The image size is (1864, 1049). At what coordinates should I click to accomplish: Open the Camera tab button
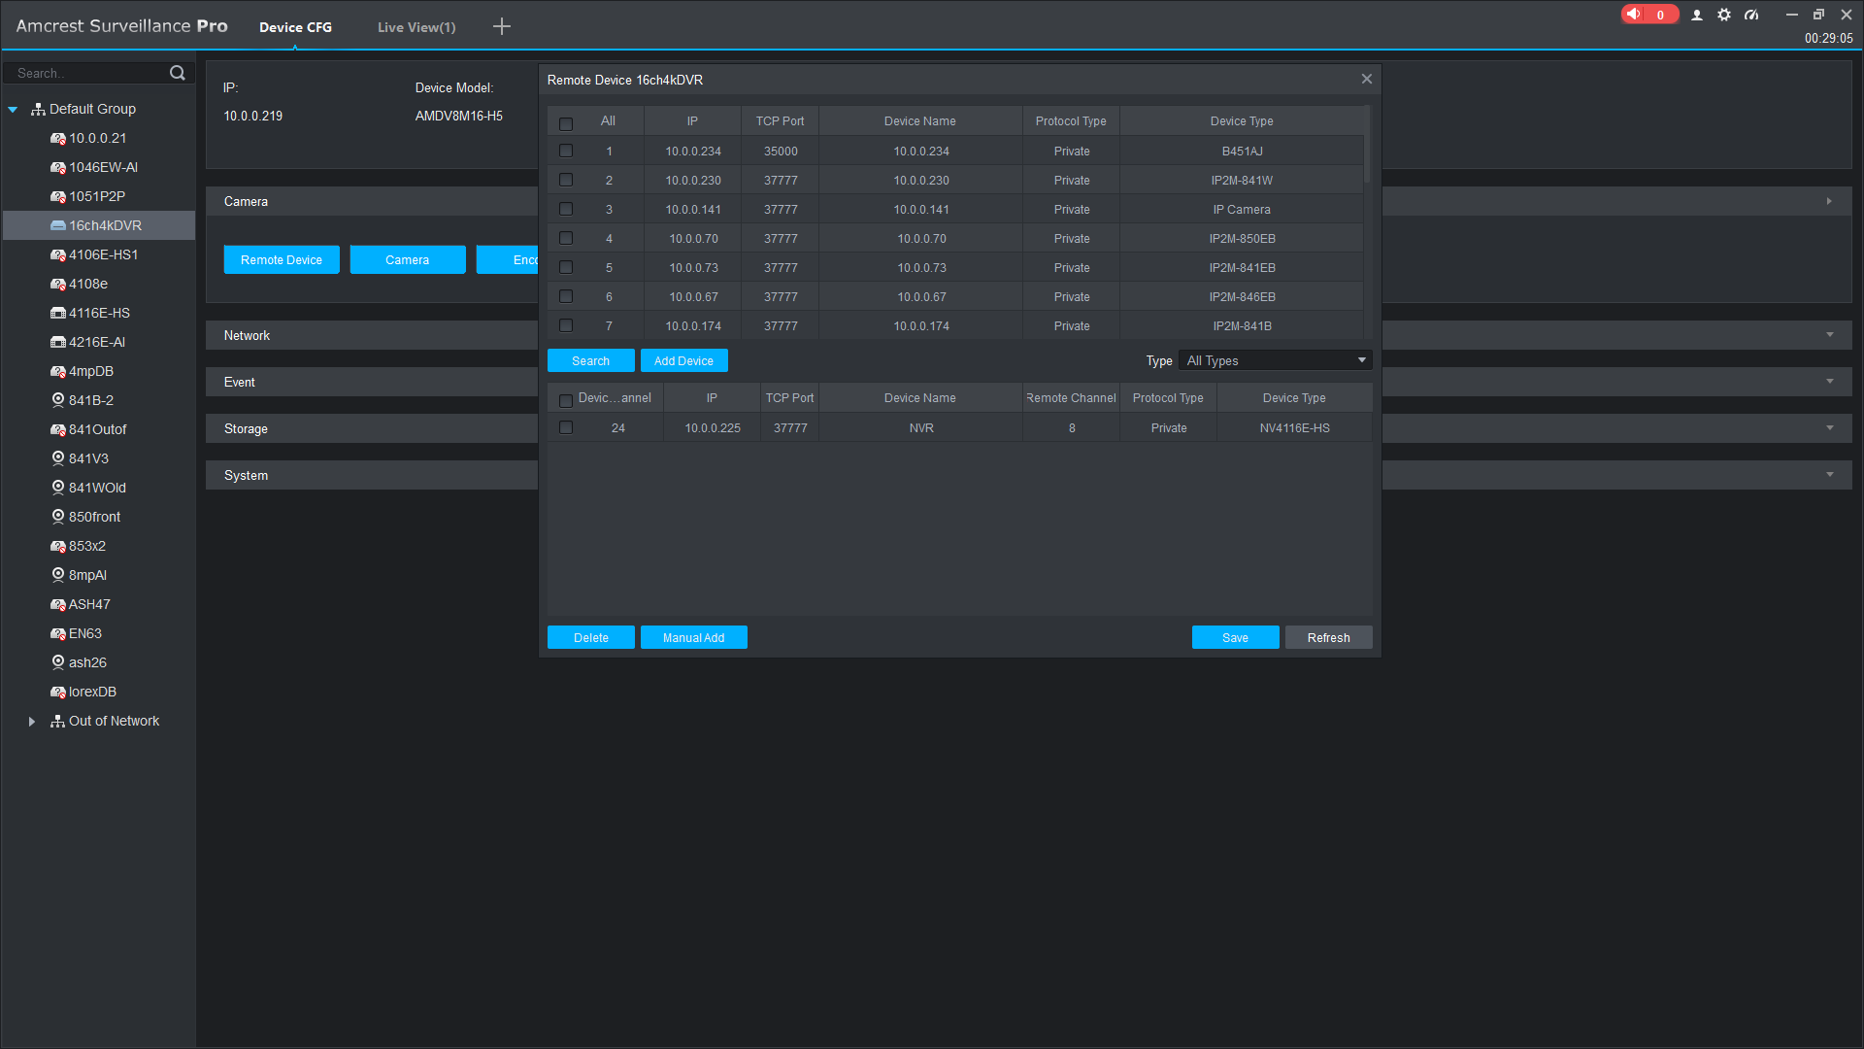(408, 259)
